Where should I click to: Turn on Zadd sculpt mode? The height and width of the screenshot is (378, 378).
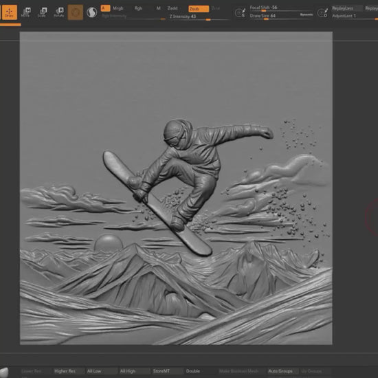[x=173, y=8]
